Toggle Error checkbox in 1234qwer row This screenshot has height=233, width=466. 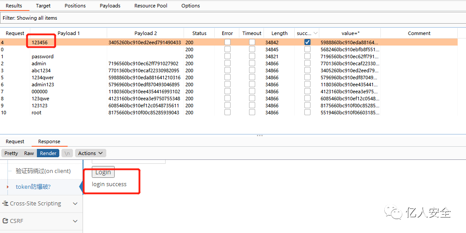pyautogui.click(x=228, y=78)
